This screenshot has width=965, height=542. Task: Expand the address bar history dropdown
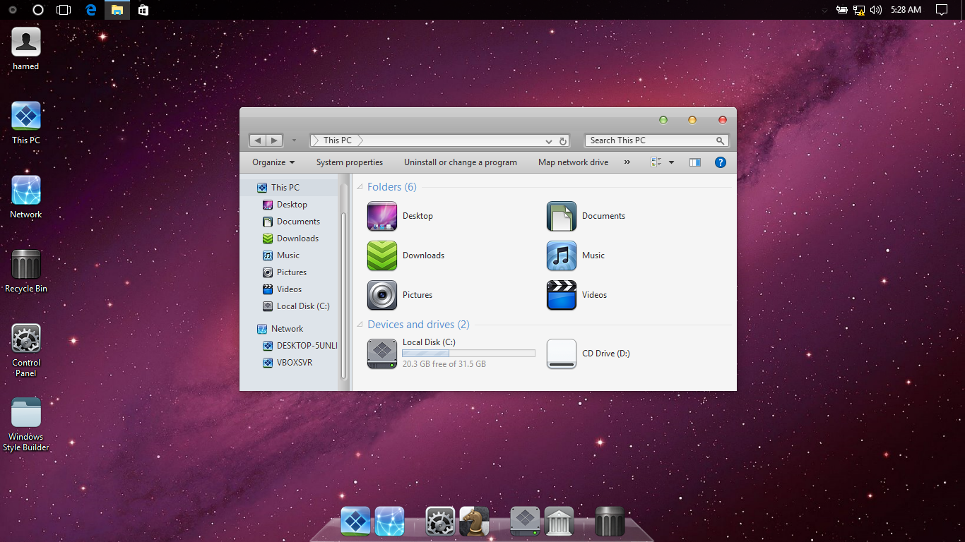549,141
